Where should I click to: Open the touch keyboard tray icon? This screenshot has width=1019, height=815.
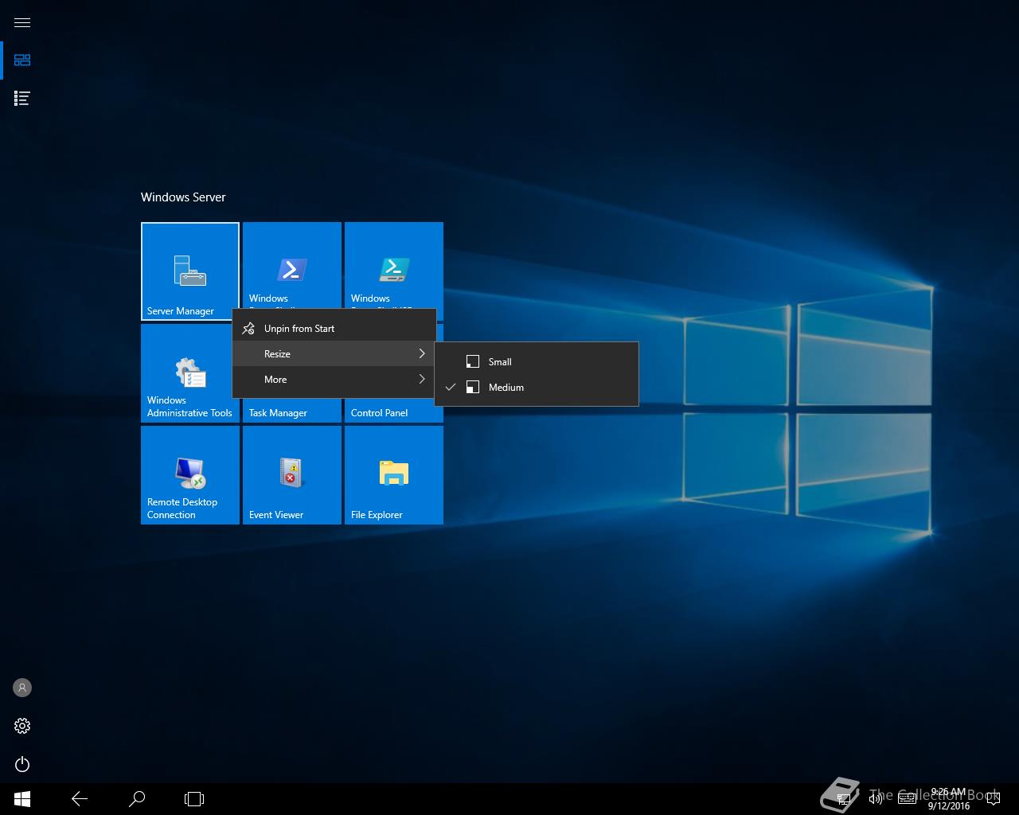point(907,799)
